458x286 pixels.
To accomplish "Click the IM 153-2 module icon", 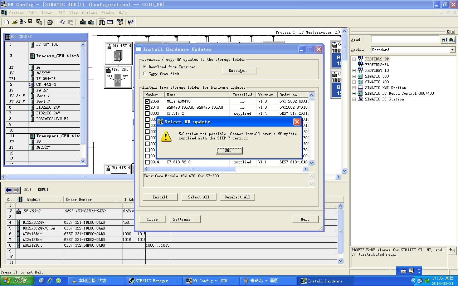I will 19,211.
